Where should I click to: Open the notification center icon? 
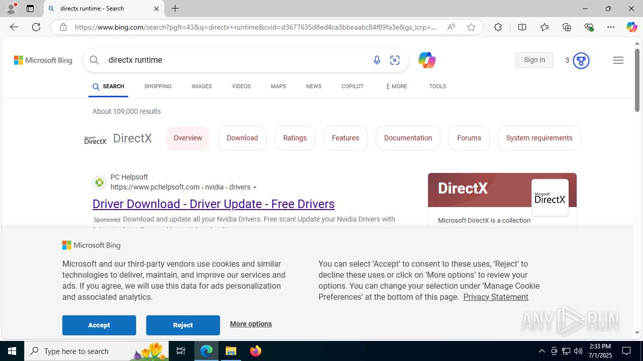point(626,351)
